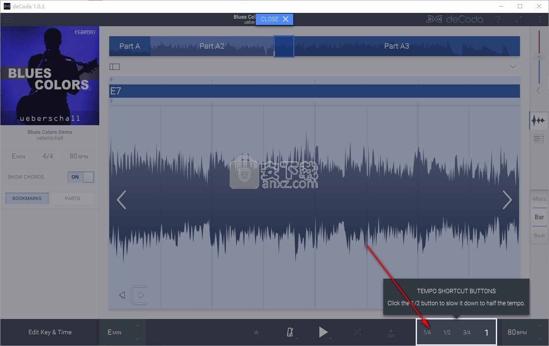Click the highlighted position marker in overview
The height and width of the screenshot is (346, 549).
point(284,46)
